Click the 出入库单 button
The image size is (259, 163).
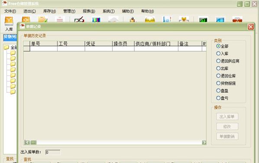tap(227, 117)
